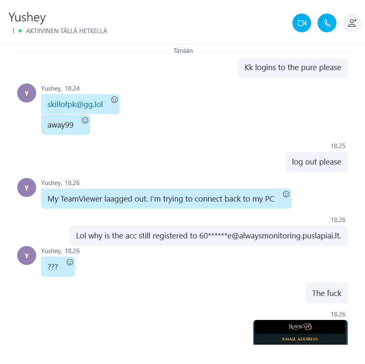Add a reaction to the TeamViewer message
The width and height of the screenshot is (365, 364).
tap(286, 194)
